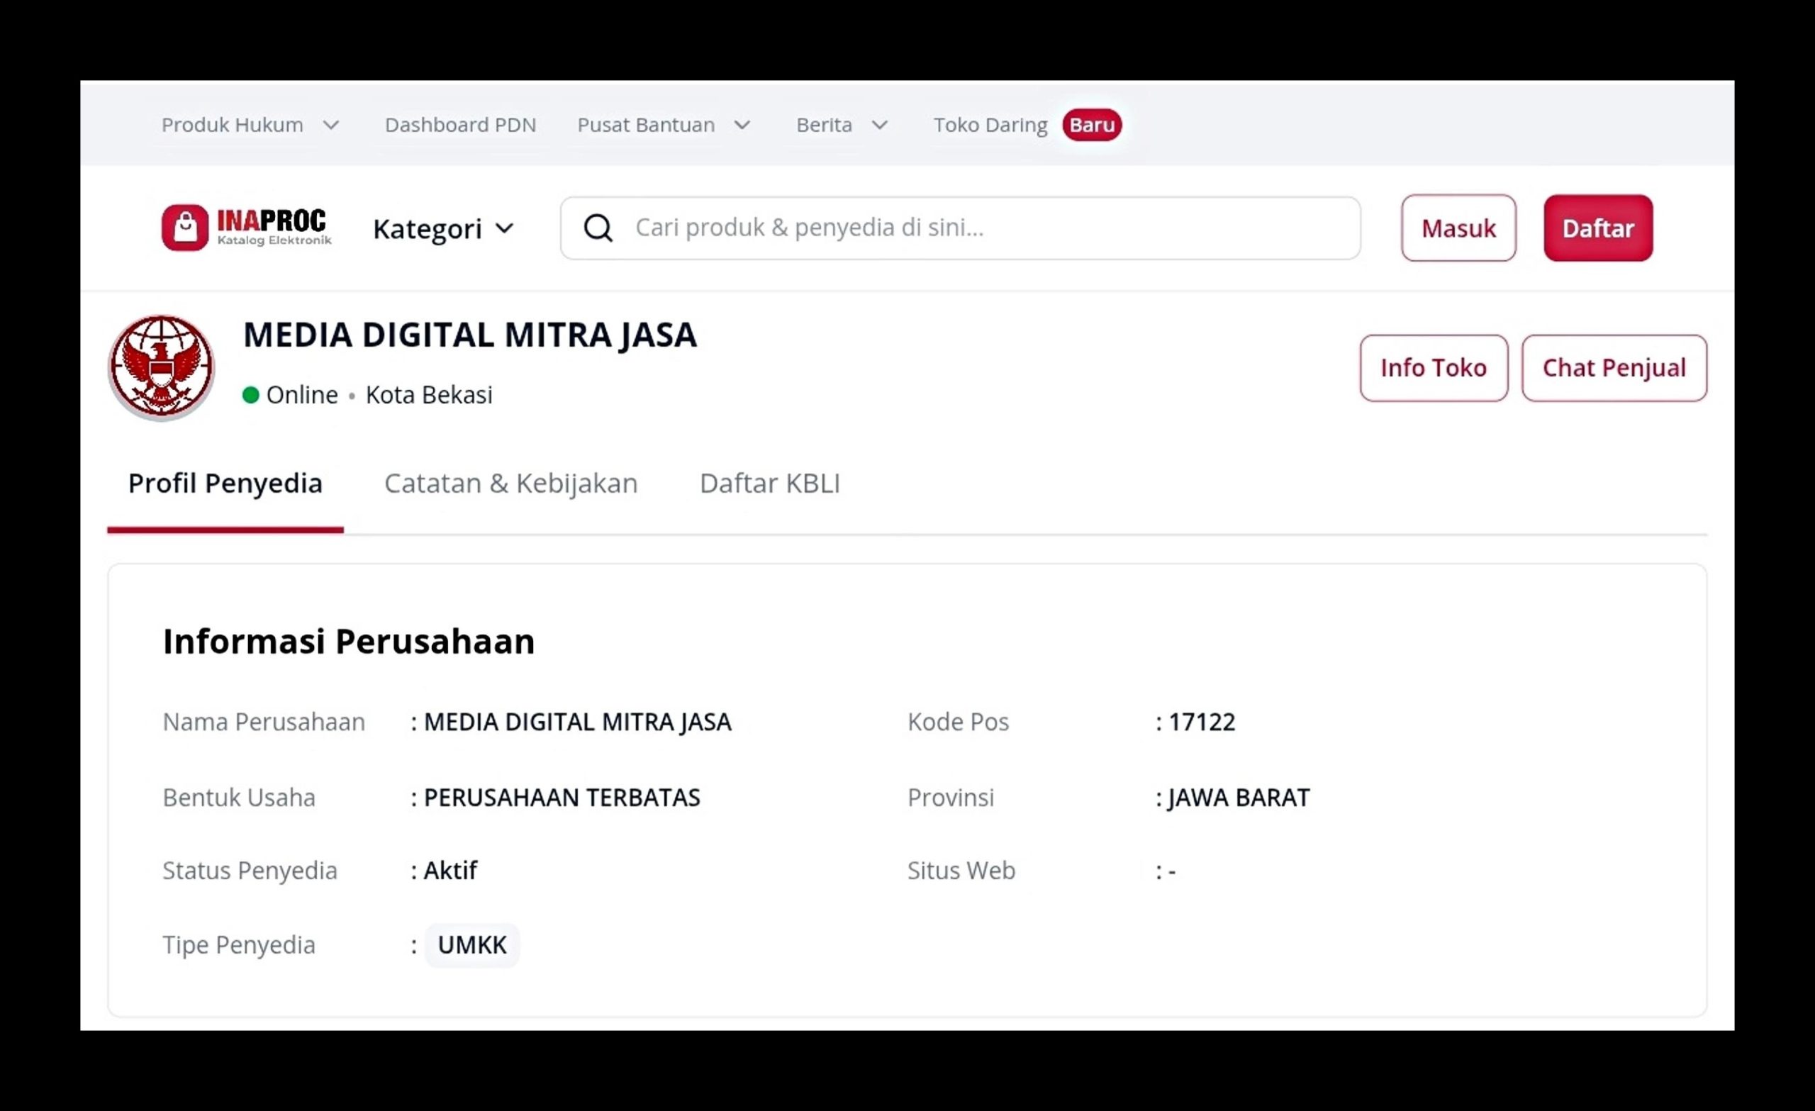Switch to the Daftar KBLI tab
This screenshot has height=1111, width=1815.
click(x=769, y=484)
